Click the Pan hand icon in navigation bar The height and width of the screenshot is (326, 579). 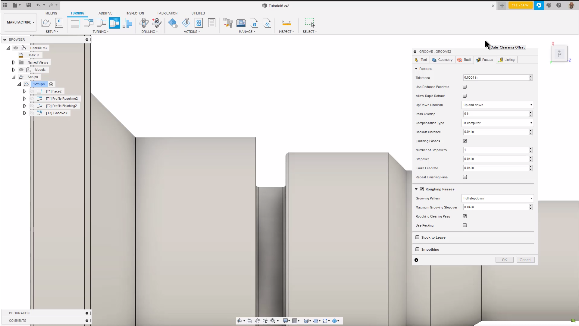pyautogui.click(x=257, y=321)
